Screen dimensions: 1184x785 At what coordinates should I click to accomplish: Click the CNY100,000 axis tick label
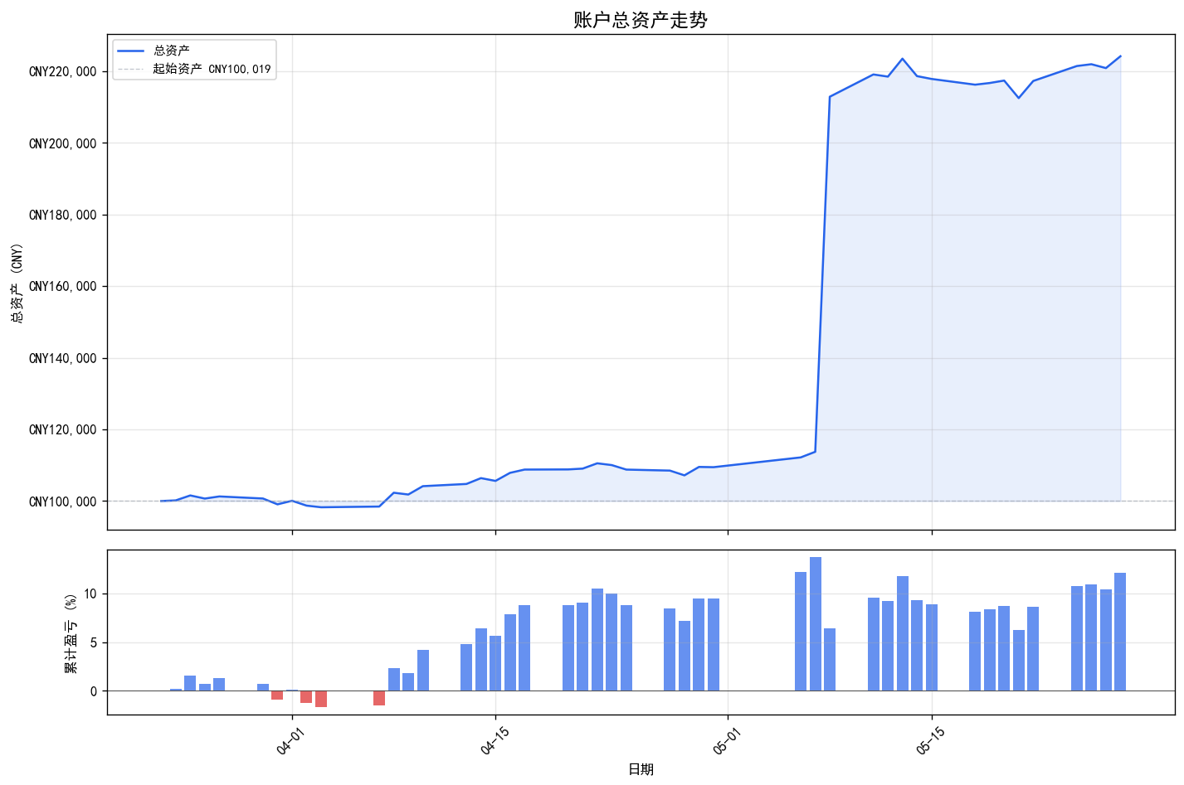63,502
